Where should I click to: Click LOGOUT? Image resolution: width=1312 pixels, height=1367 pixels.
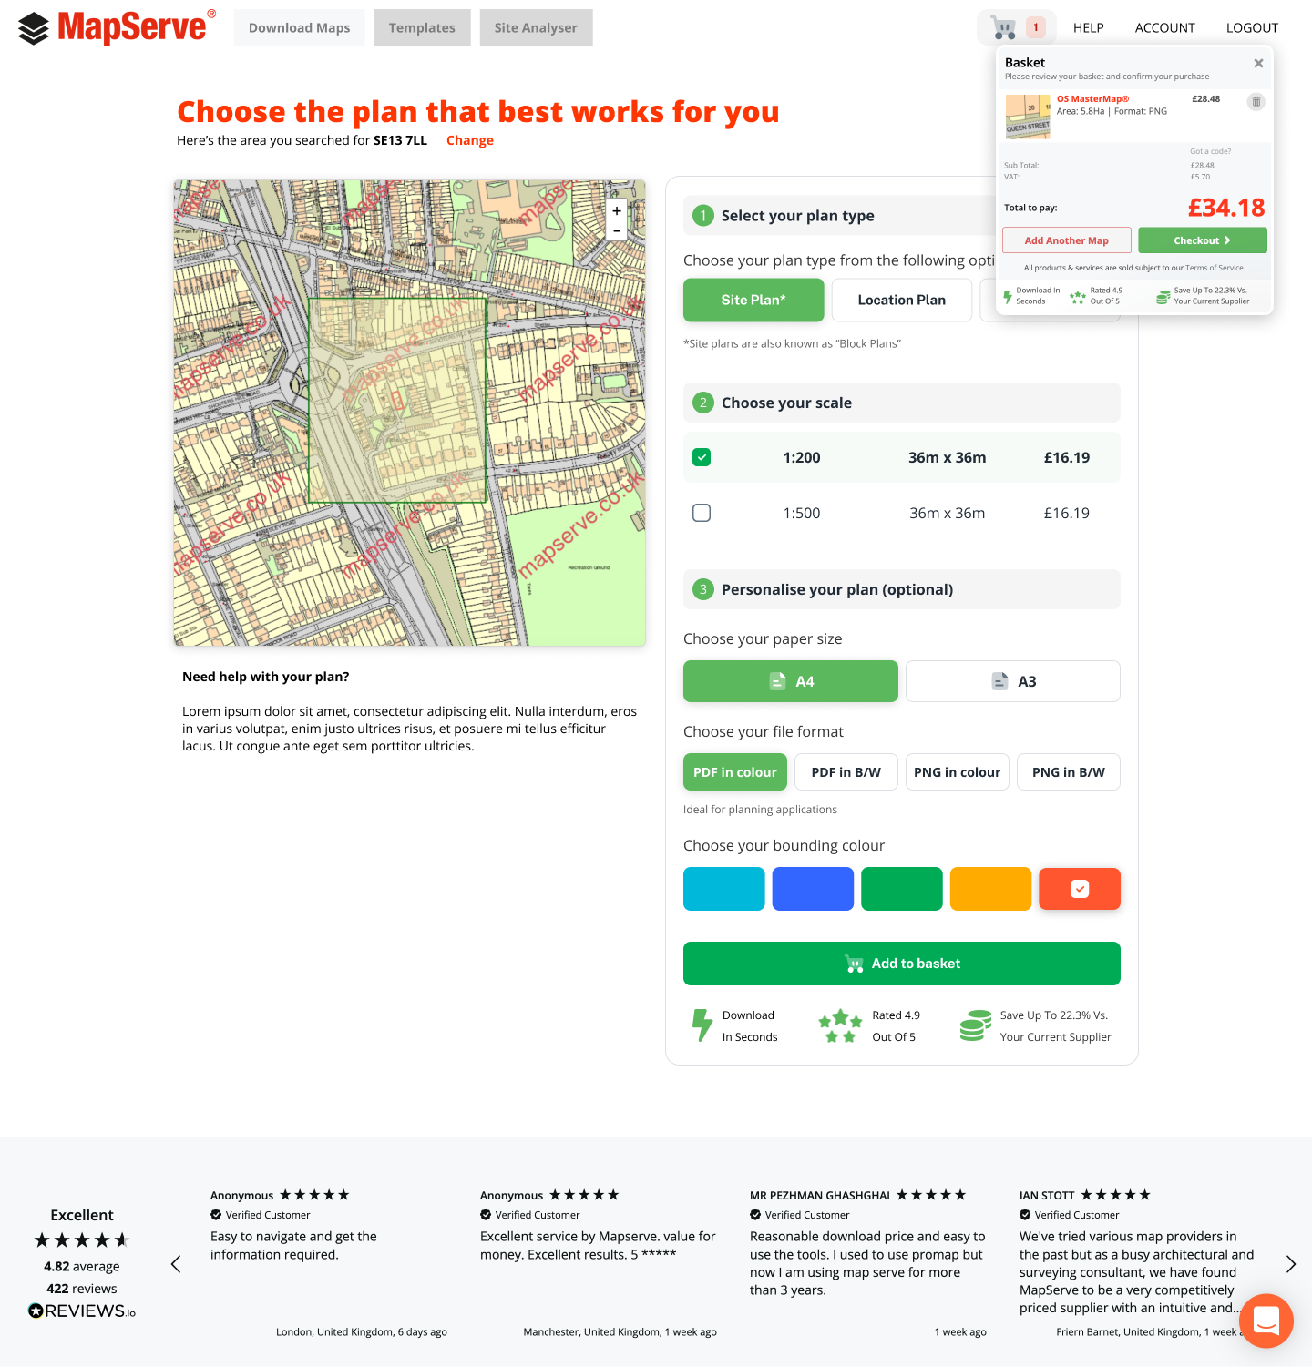tap(1252, 28)
